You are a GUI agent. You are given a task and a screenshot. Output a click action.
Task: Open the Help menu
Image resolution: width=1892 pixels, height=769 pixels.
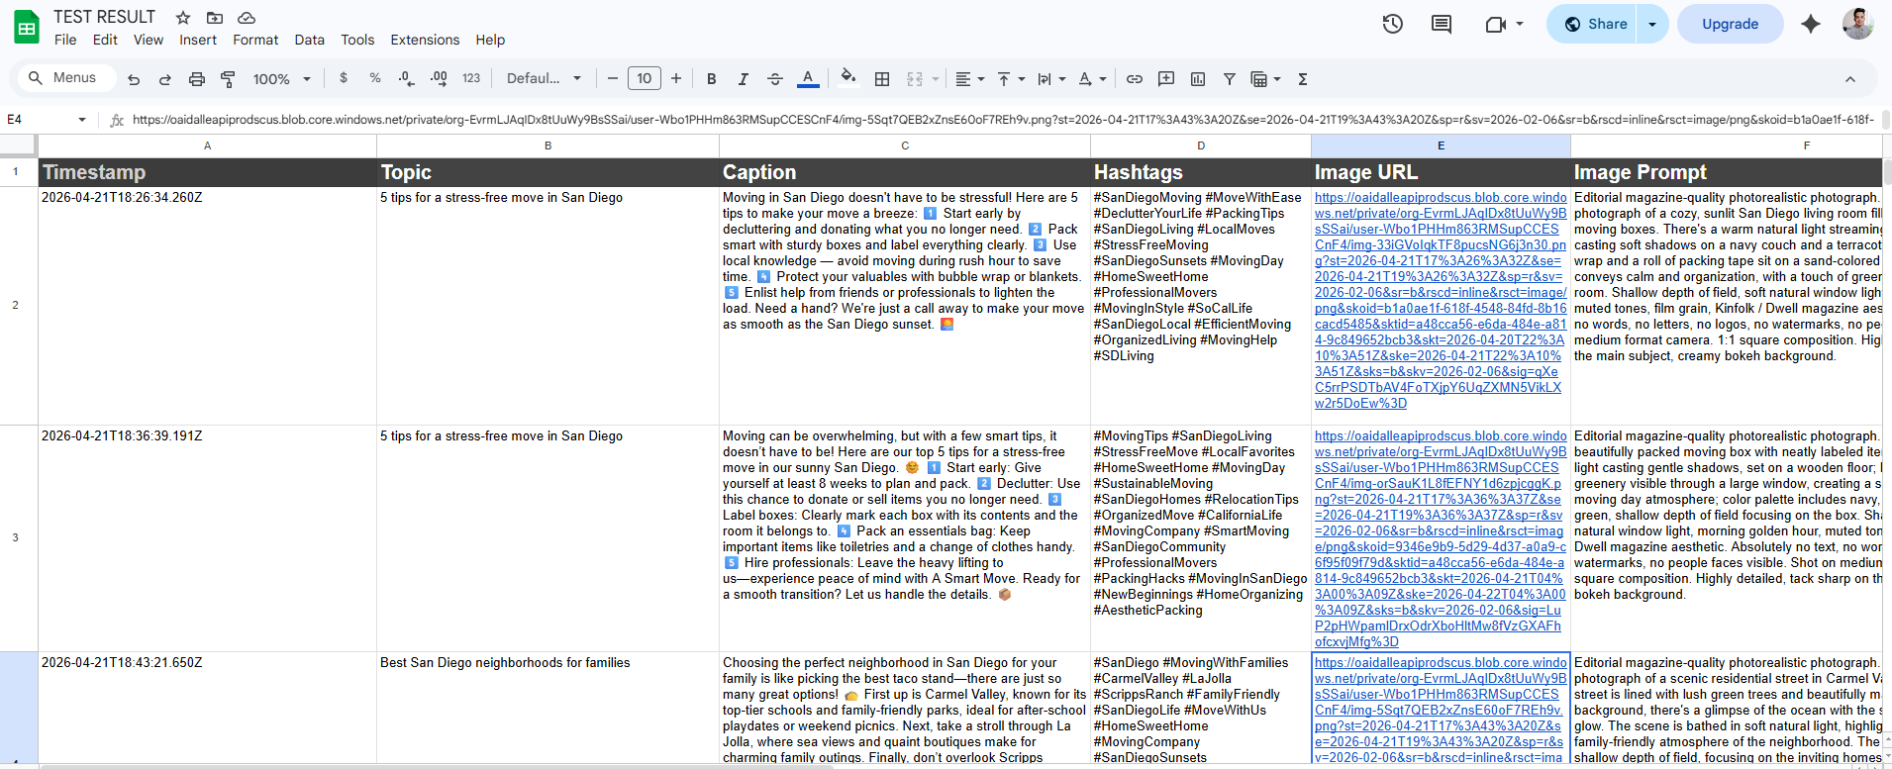(490, 40)
